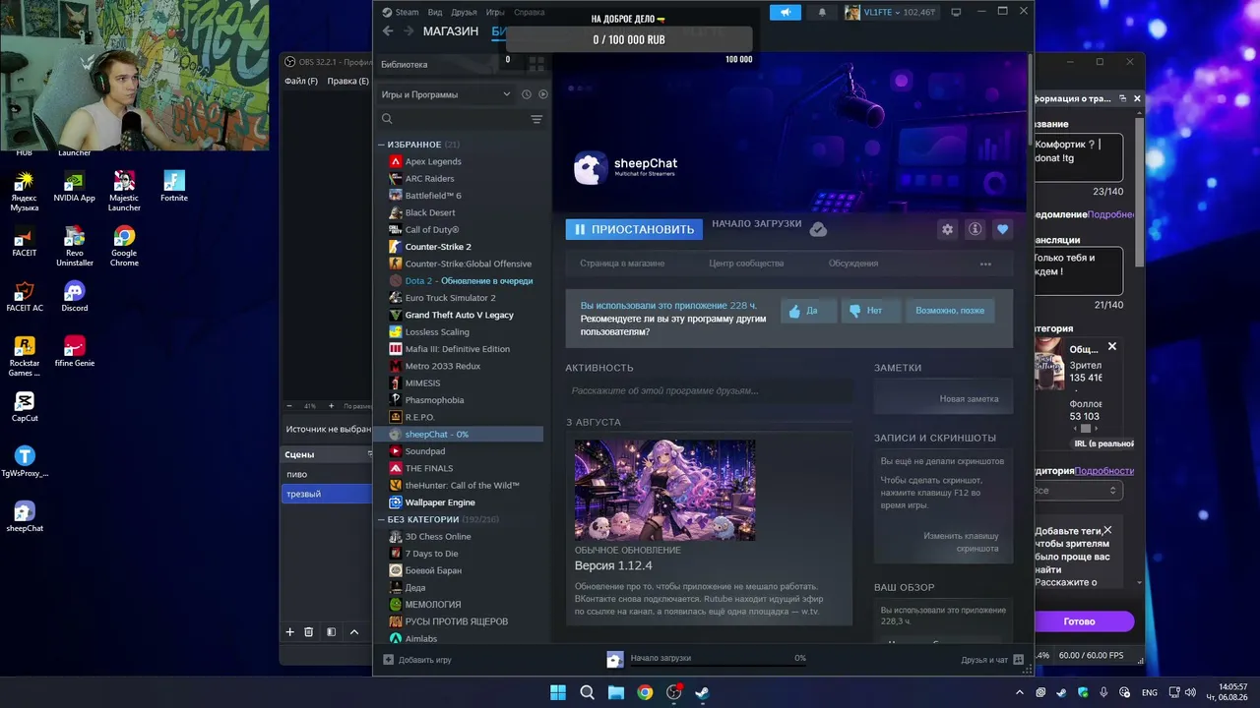The image size is (1260, 708).
Task: Launch NVIDIA App from desktop
Action: pyautogui.click(x=75, y=186)
